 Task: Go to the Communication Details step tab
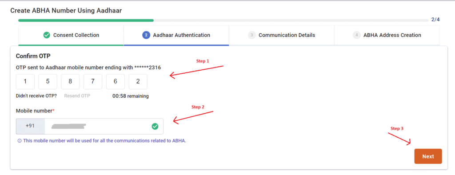281,36
